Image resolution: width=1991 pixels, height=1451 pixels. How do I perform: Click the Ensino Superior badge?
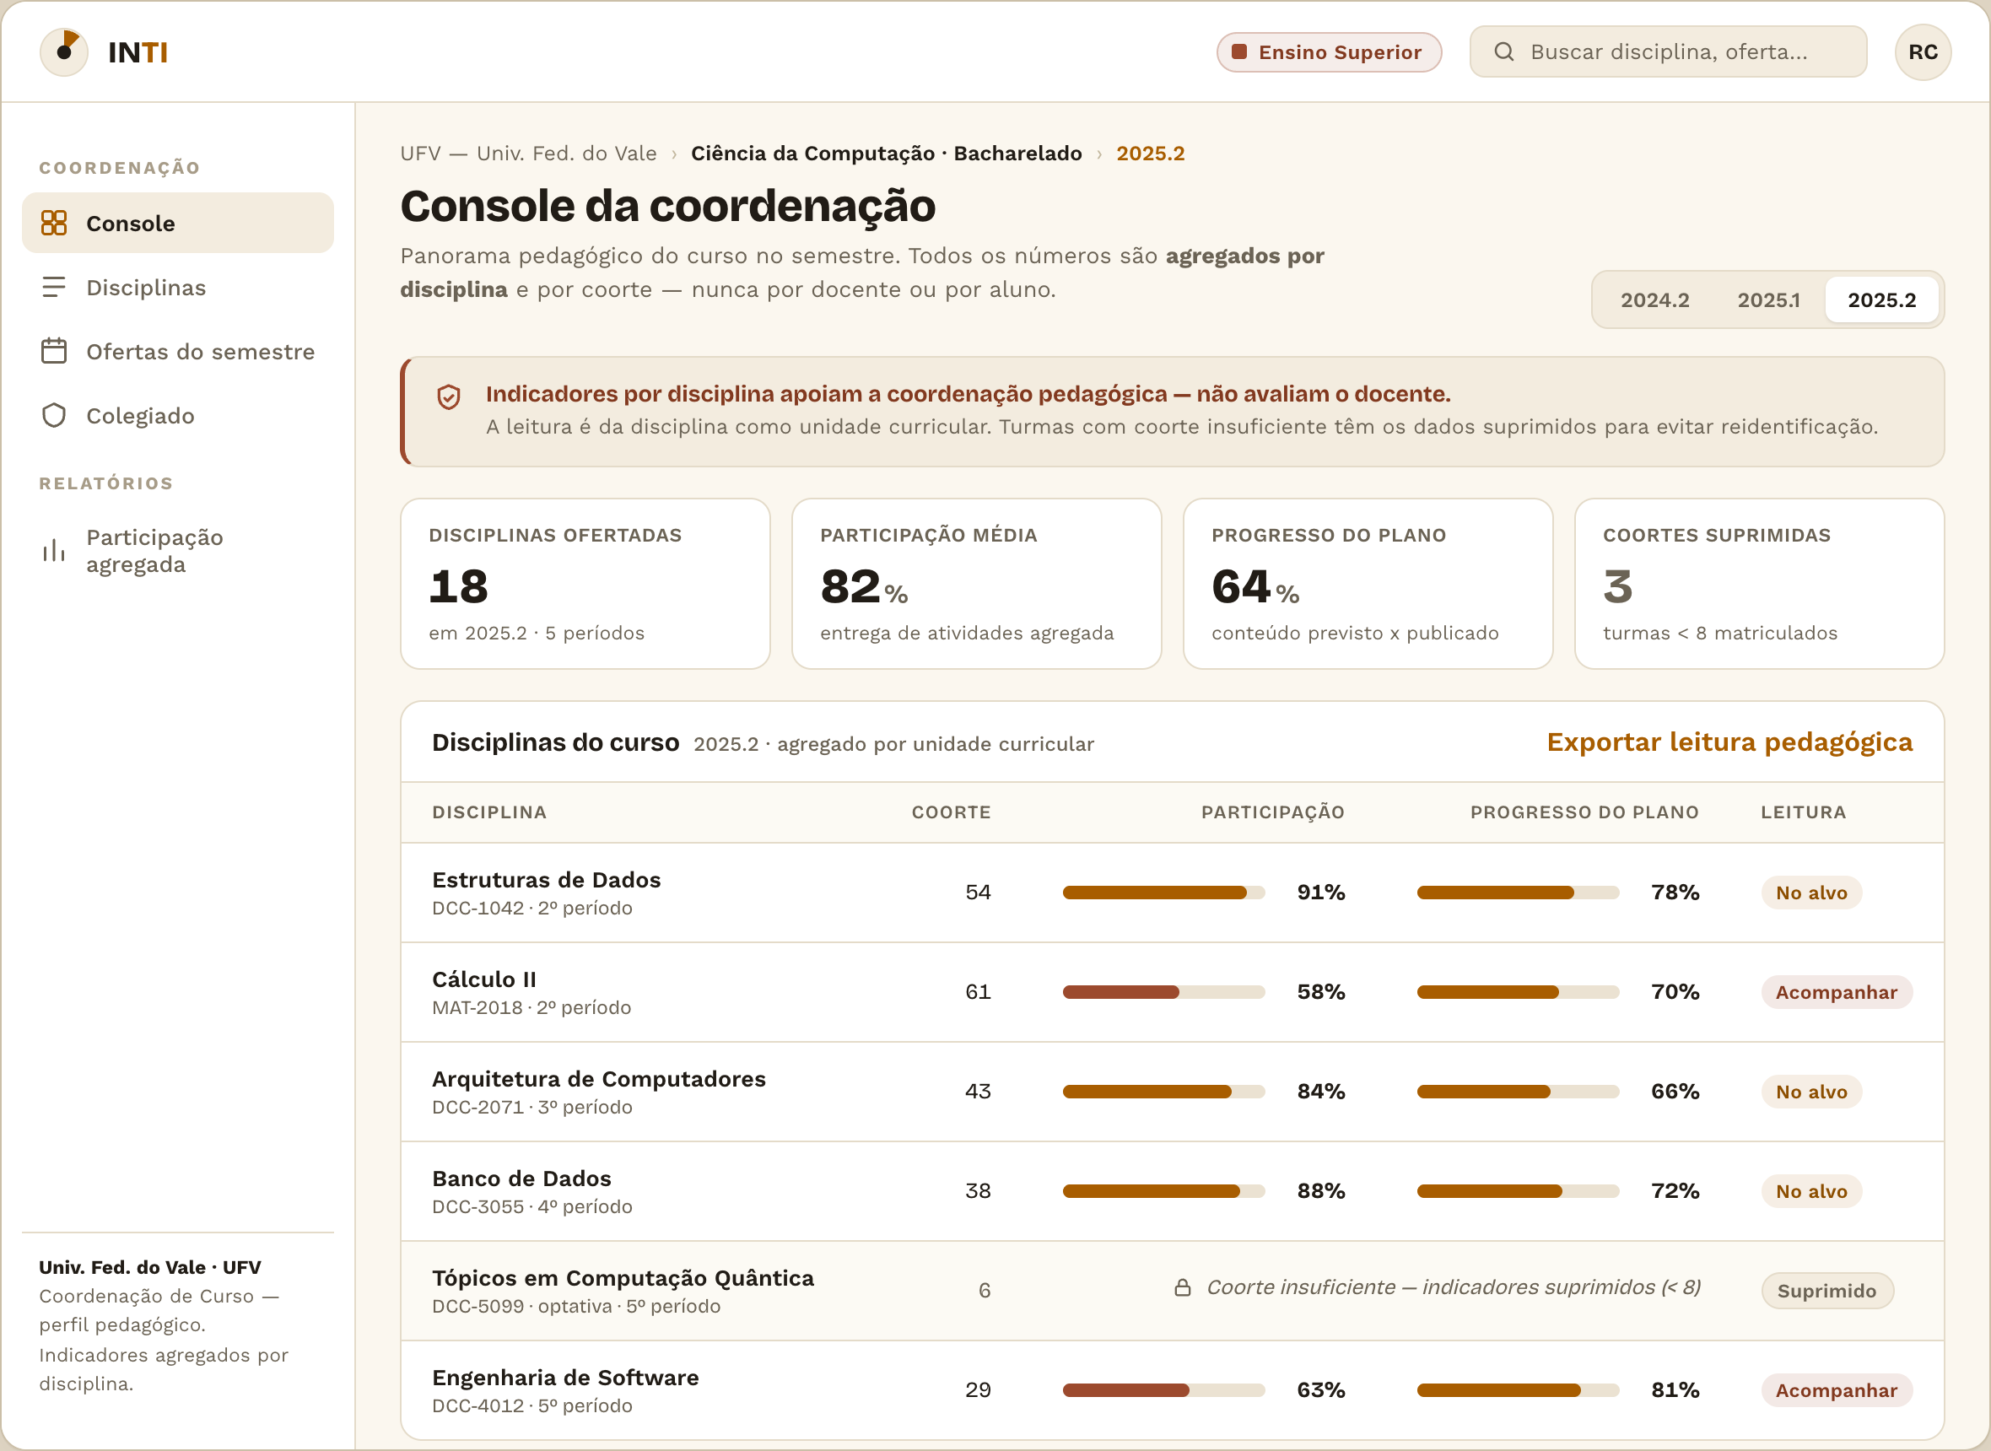point(1329,51)
